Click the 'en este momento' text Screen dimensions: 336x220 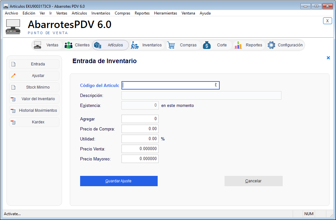[177, 106]
